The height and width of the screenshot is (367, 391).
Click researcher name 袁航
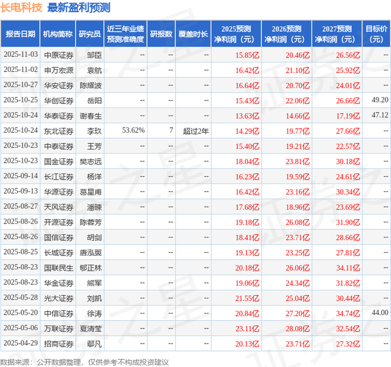(x=94, y=70)
